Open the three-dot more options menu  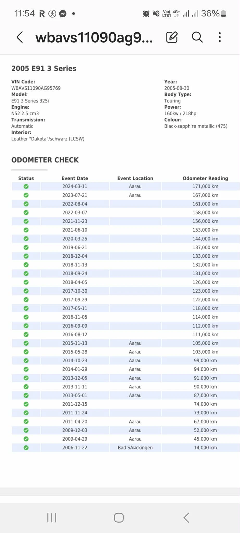[x=220, y=37]
